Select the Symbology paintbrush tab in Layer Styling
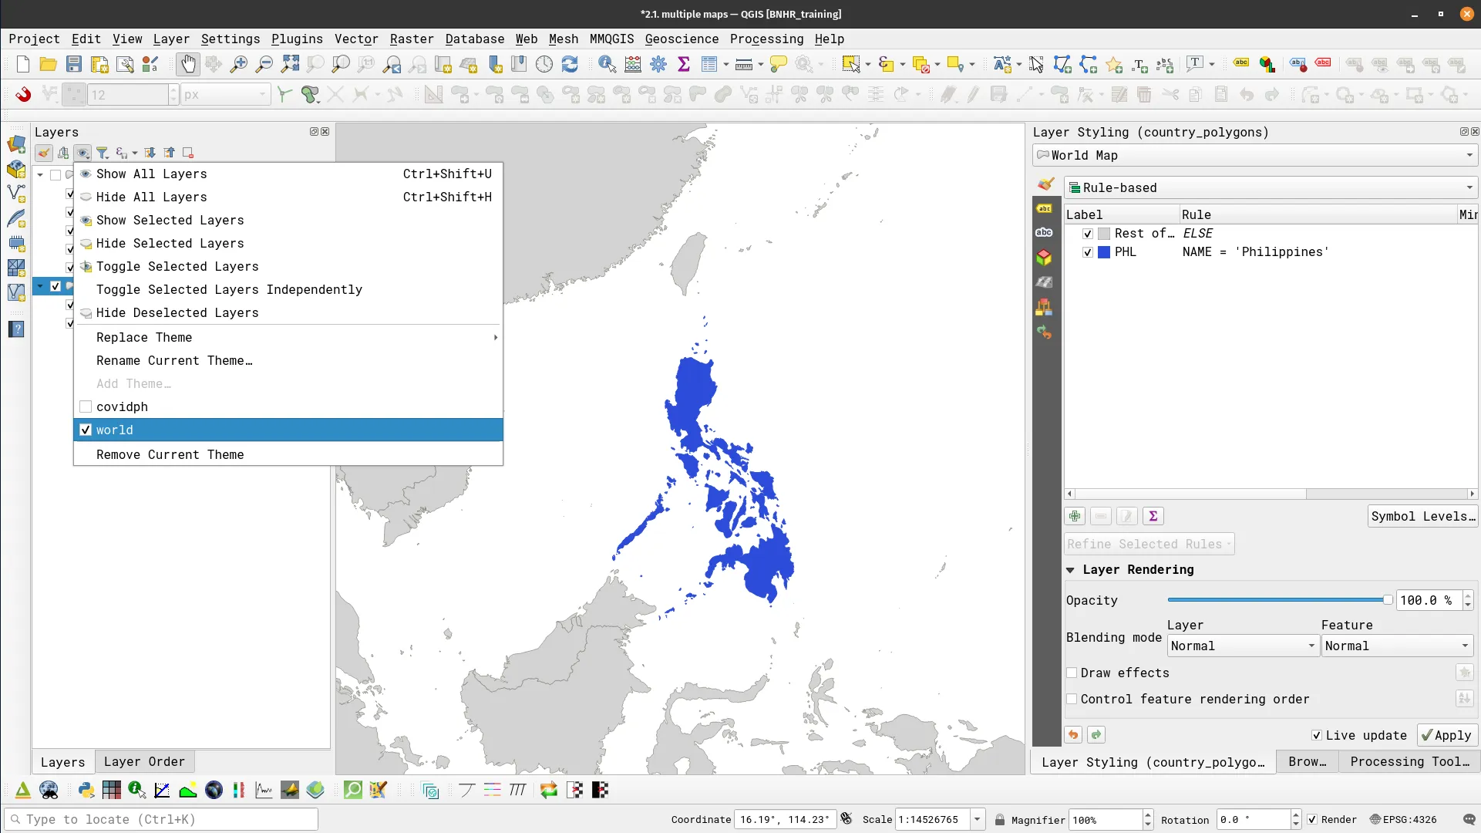Viewport: 1481px width, 833px height. pos(1045,185)
